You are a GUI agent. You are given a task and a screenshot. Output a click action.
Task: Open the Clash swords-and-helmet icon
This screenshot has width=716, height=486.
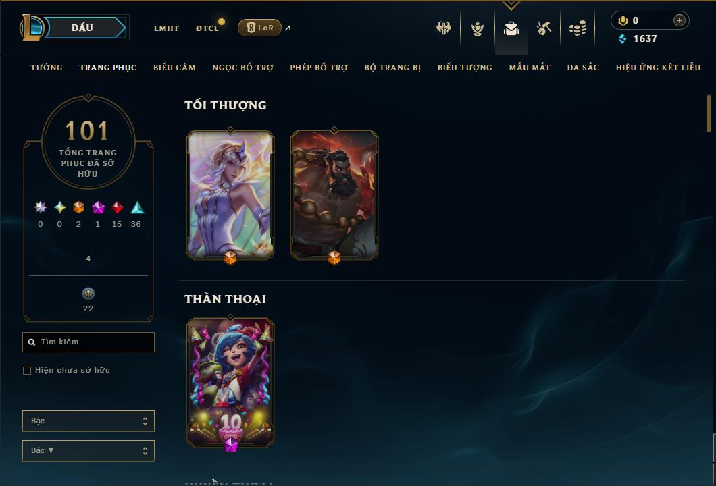pyautogui.click(x=443, y=28)
